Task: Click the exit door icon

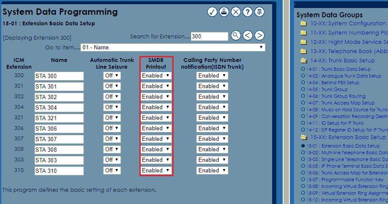Action: [x=260, y=12]
